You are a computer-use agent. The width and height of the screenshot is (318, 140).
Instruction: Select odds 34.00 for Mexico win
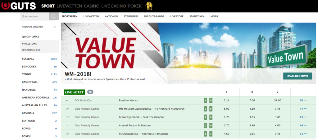pyautogui.click(x=278, y=100)
